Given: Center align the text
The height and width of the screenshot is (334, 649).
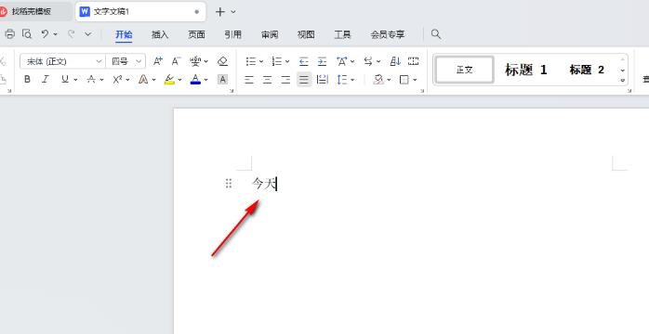Looking at the screenshot, I should pos(268,79).
